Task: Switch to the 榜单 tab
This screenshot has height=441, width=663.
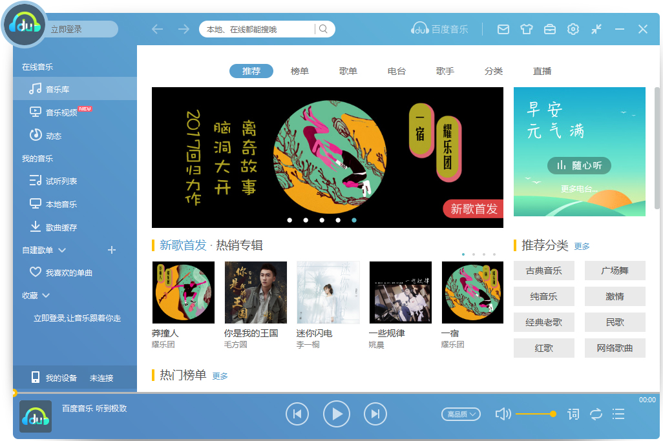Action: (300, 71)
